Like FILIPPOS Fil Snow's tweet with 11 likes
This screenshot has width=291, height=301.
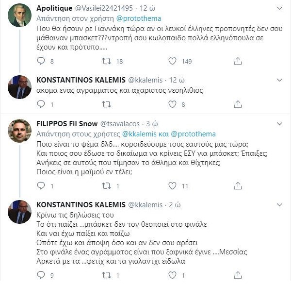click(172, 185)
